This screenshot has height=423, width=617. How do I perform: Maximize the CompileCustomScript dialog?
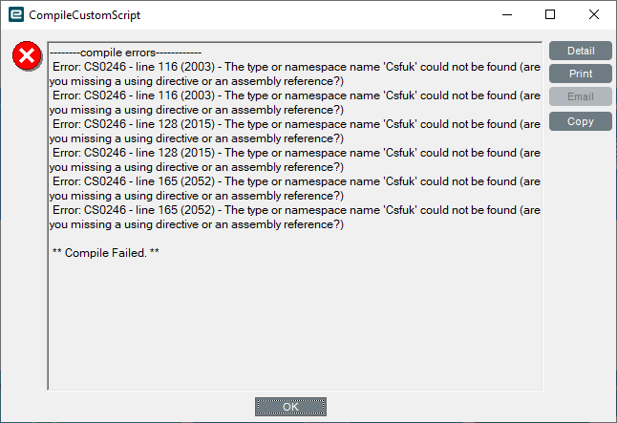point(550,14)
